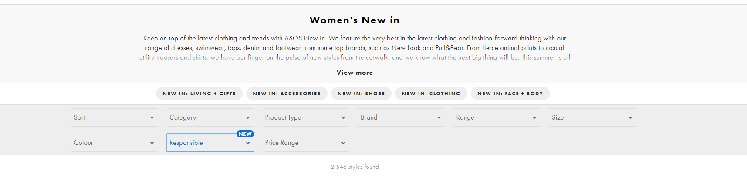Open the Price Range filter
This screenshot has height=177, width=747.
(306, 143)
